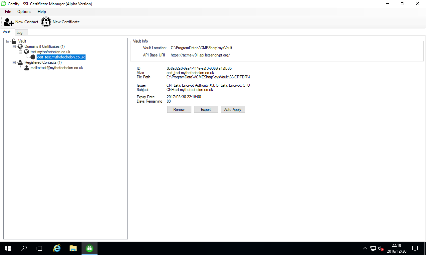Select the Vault tree item
426x255 pixels.
click(22, 41)
